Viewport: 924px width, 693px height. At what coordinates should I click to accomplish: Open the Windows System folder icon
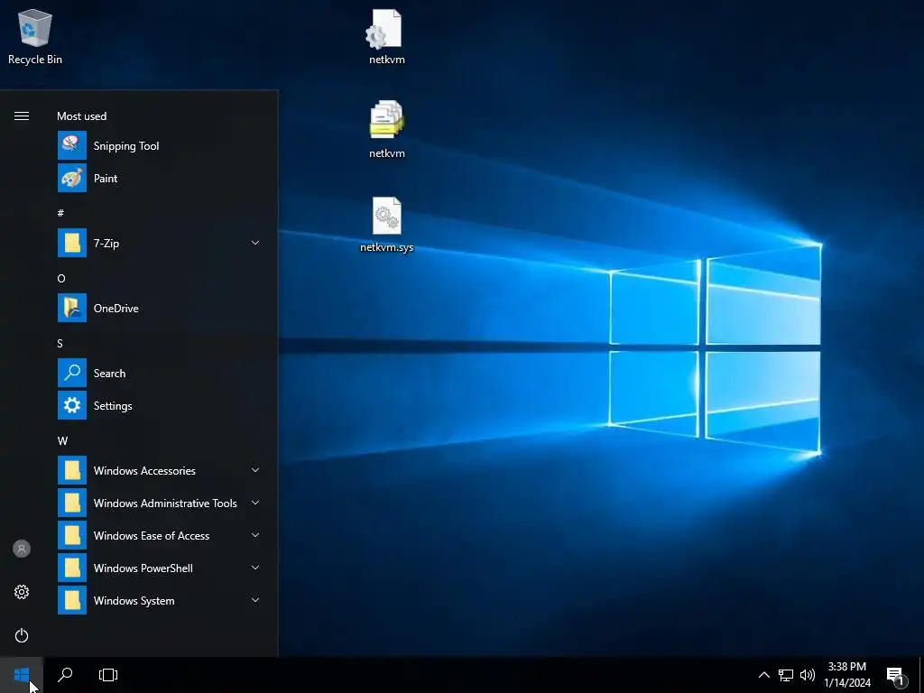pyautogui.click(x=72, y=600)
